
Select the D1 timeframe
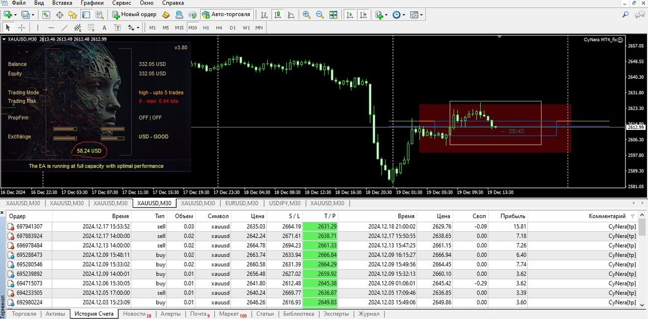tap(233, 28)
